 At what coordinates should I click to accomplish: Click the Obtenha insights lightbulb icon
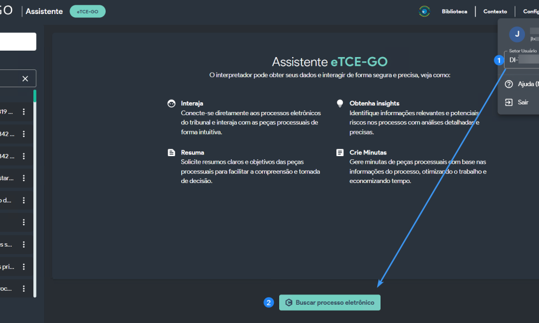(340, 103)
